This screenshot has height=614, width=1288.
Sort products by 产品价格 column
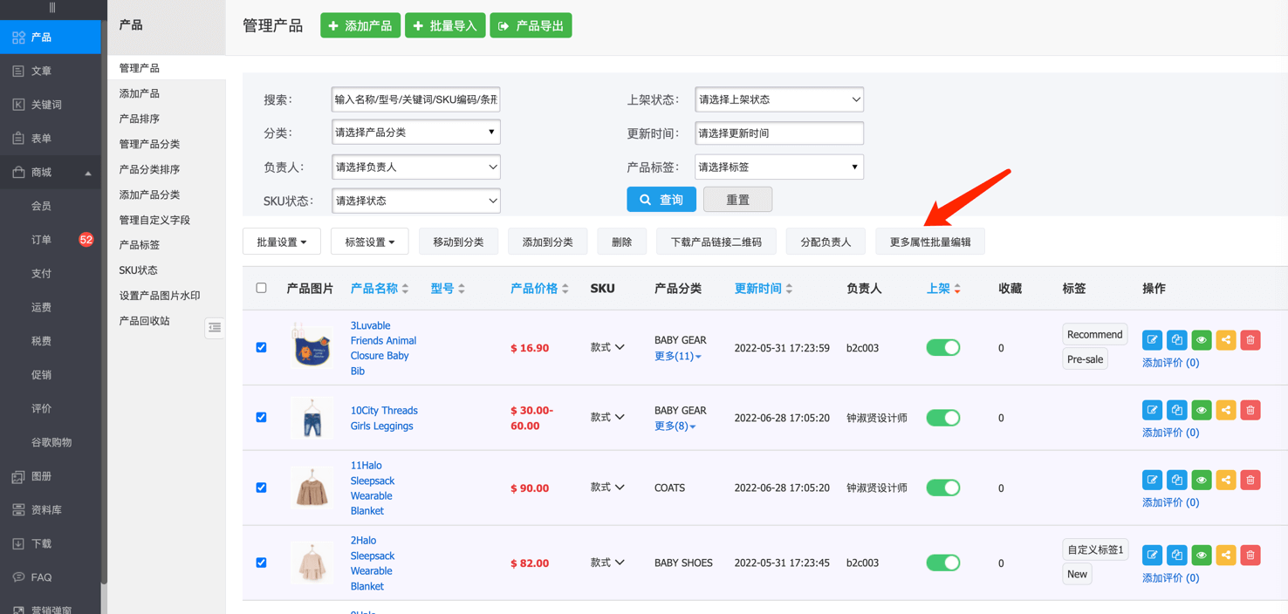539,289
